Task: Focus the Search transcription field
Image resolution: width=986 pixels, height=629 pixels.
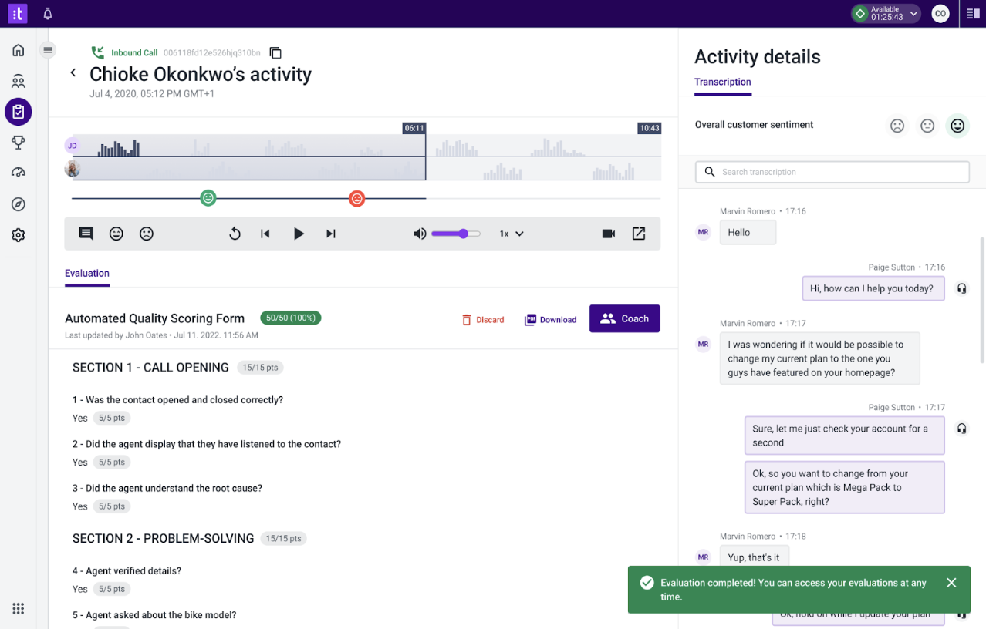Action: click(x=832, y=172)
